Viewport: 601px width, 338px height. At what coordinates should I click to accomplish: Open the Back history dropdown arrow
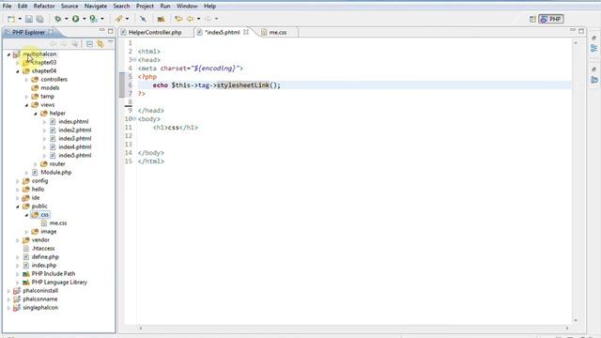pos(198,19)
